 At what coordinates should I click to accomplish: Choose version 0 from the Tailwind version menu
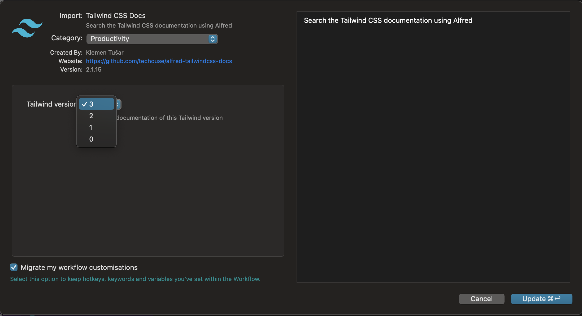[97, 139]
